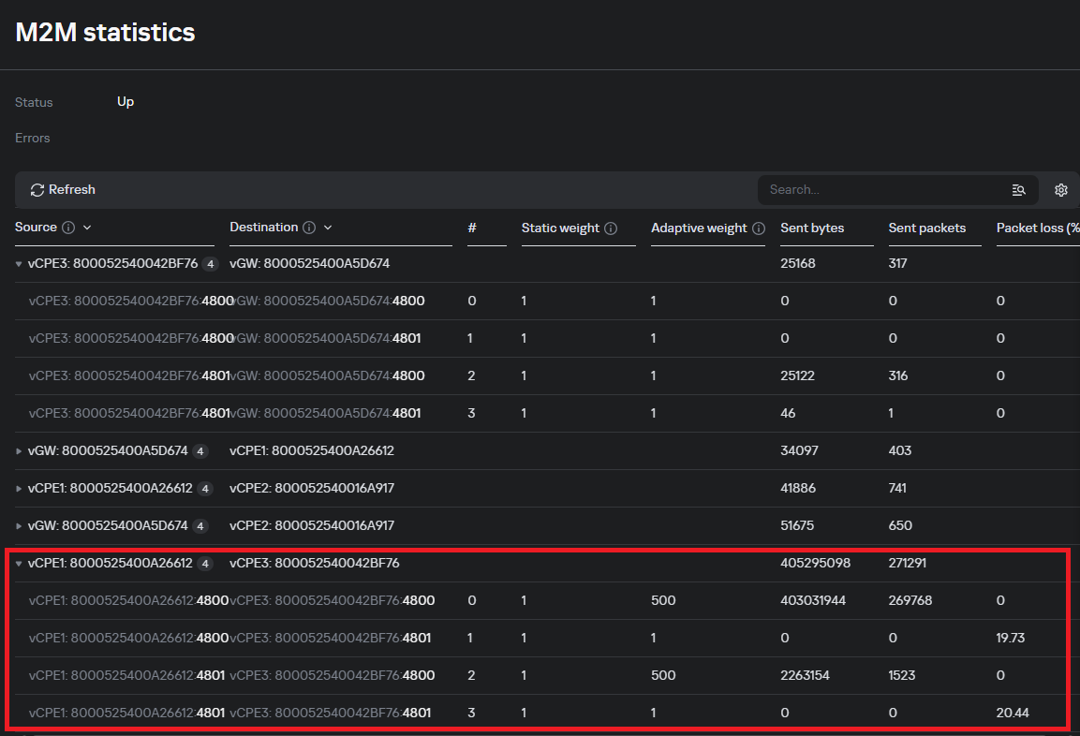Select the row with 403031944 sent bytes
This screenshot has width=1080, height=736.
[x=812, y=600]
